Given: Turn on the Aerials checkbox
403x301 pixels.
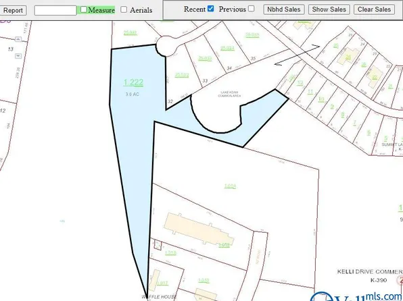Looking at the screenshot, I should click(x=124, y=9).
